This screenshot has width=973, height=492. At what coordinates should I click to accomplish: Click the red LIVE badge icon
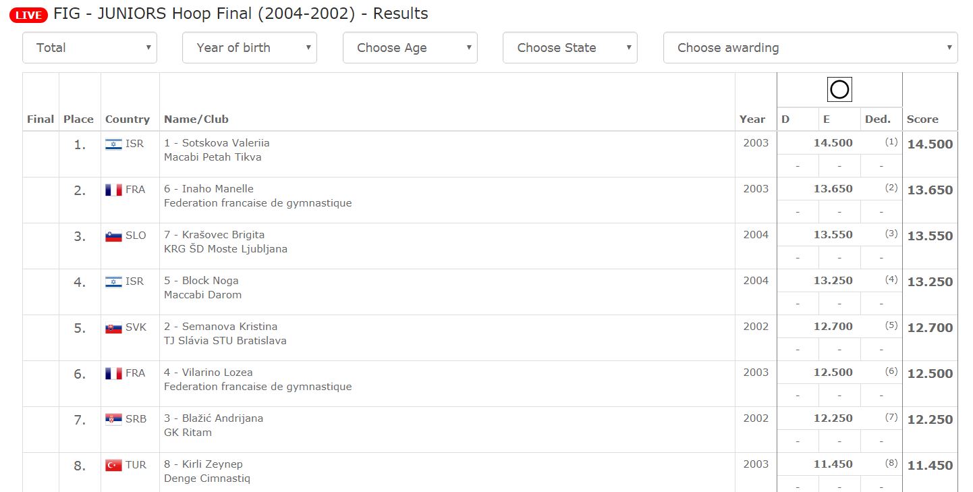pos(28,15)
